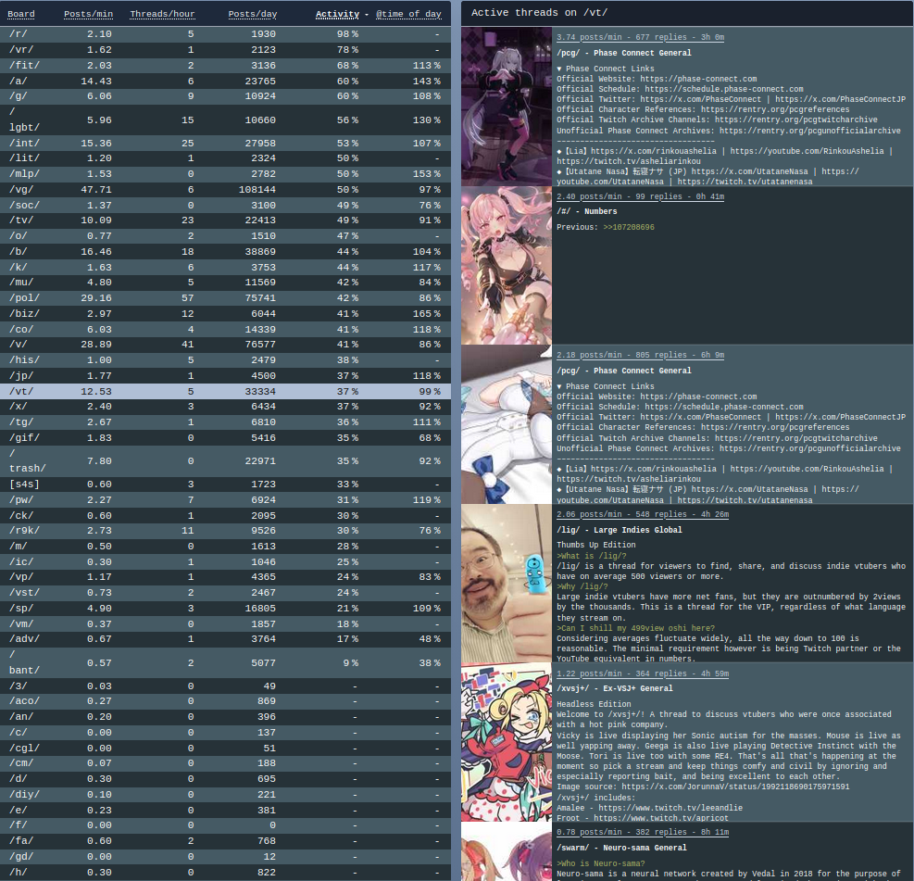The width and height of the screenshot is (914, 881).
Task: Select the /diy/ board row
Action: 225,794
